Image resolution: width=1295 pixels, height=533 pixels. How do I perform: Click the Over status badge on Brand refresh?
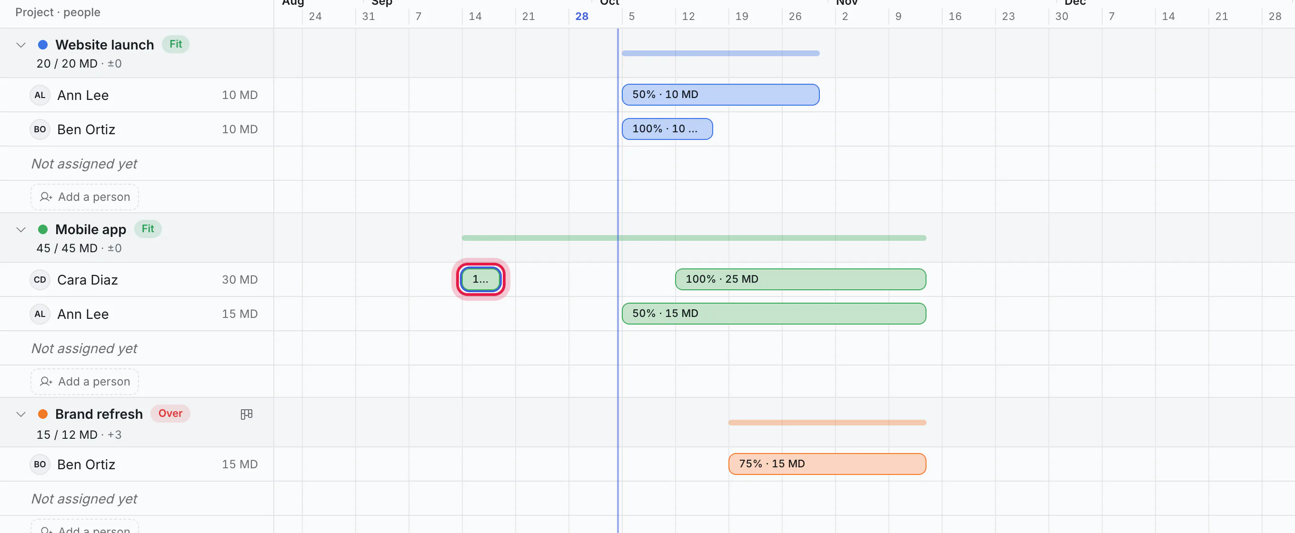pyautogui.click(x=170, y=414)
